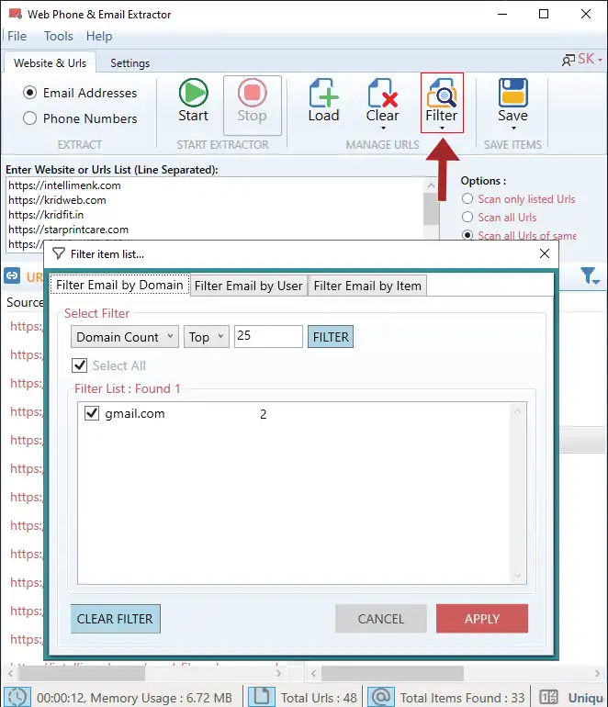
Task: Click the Clear URLs icon
Action: (382, 93)
